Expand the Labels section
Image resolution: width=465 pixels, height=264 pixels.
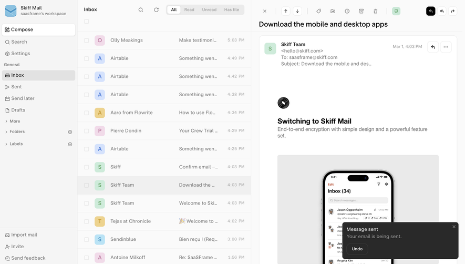pos(14,144)
